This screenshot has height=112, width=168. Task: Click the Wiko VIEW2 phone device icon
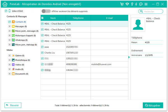click(x=10, y=11)
